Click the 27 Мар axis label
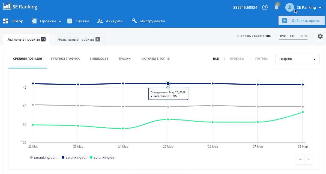Screen dimensions: 326x174 tap(258, 146)
